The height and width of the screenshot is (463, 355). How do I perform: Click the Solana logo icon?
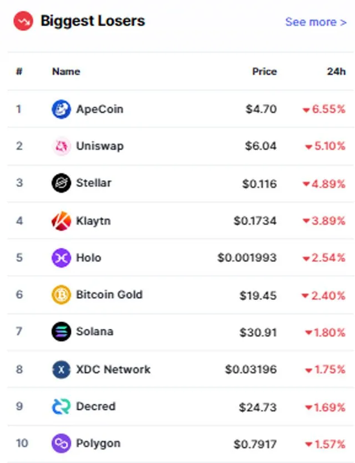tap(61, 332)
